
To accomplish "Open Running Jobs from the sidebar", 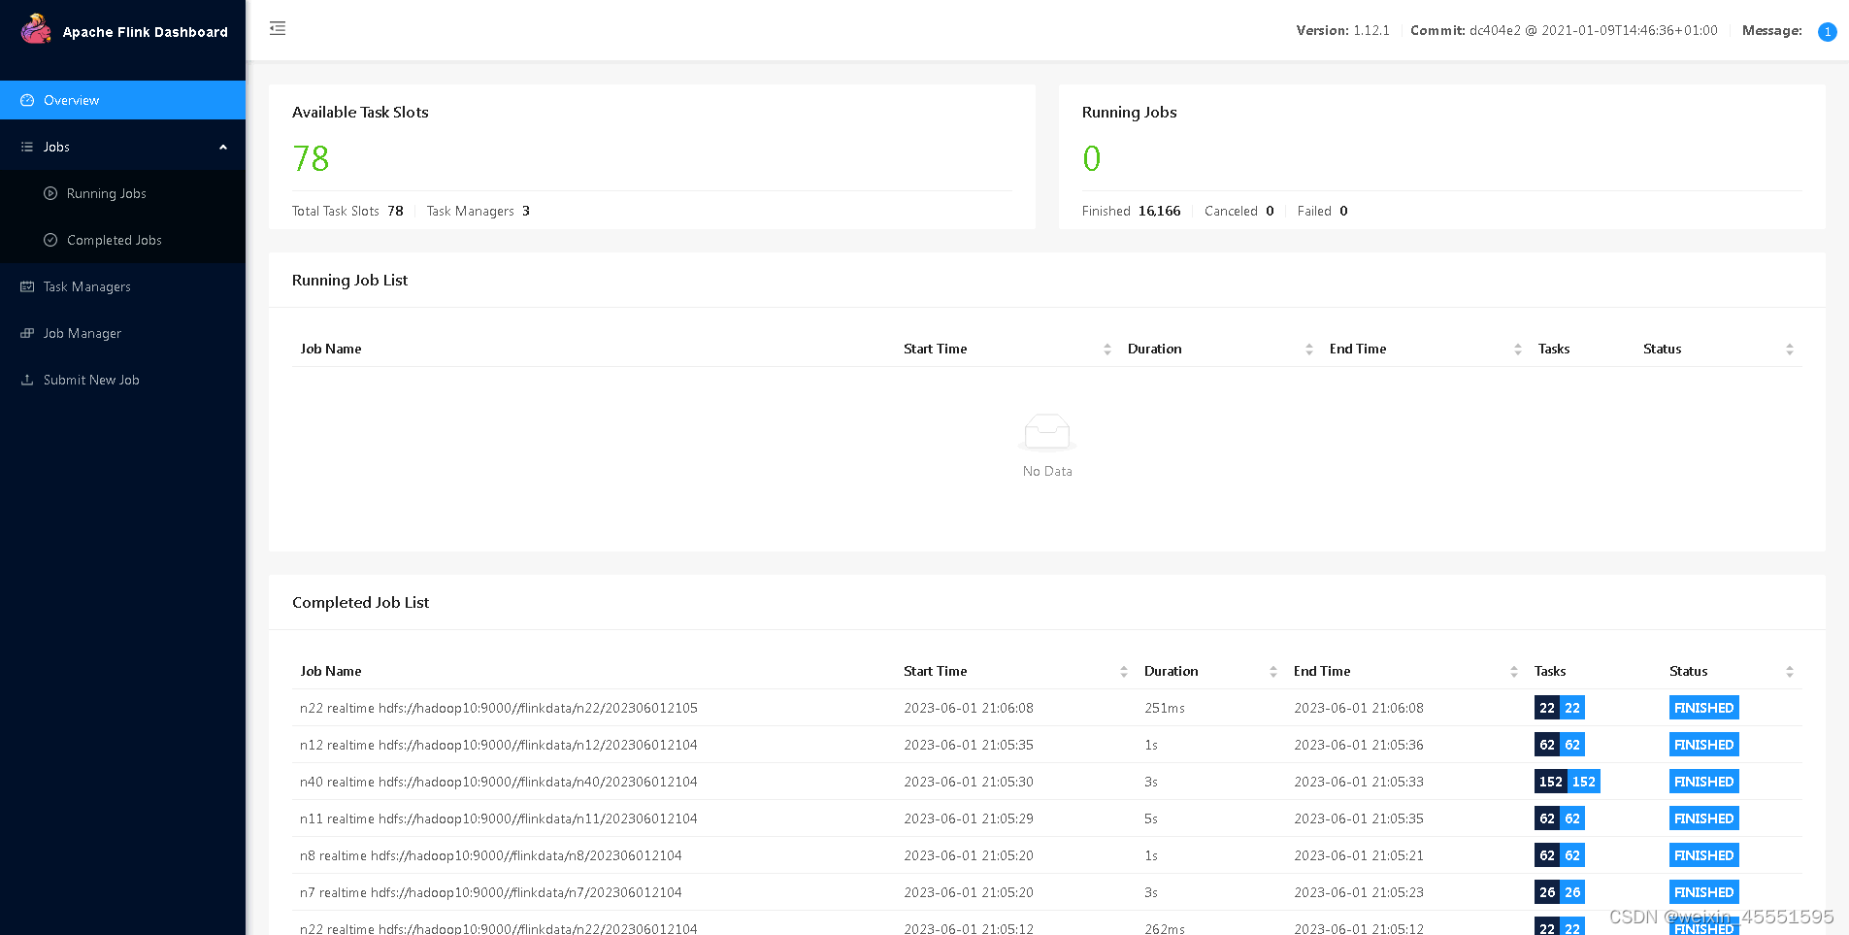I will click(107, 193).
